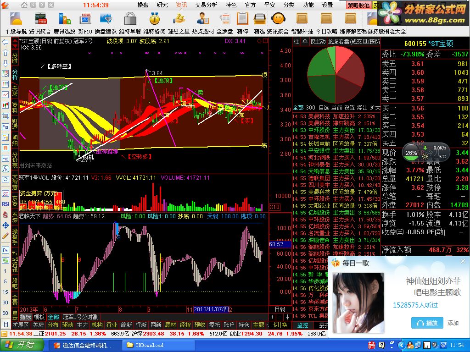470x352 pixels.
Task: Click the plus zoom button under chart
Action: pyautogui.click(x=273, y=317)
